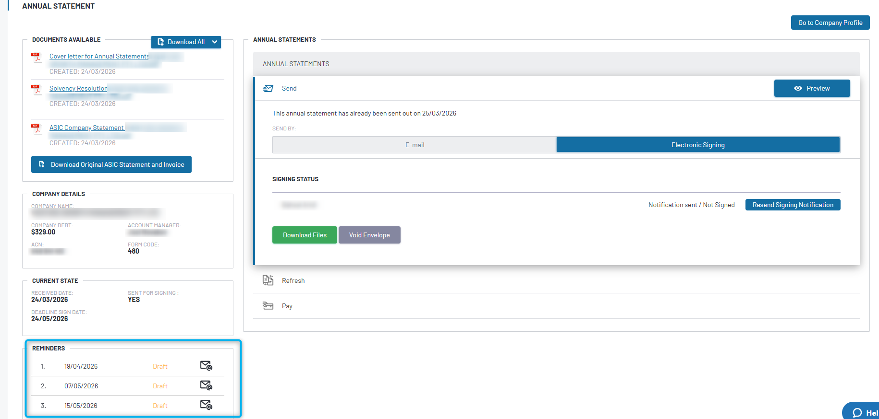Click the green Download Files button
The height and width of the screenshot is (419, 879).
pyautogui.click(x=305, y=235)
